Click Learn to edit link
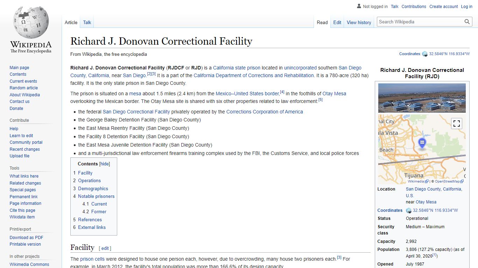 pos(21,136)
